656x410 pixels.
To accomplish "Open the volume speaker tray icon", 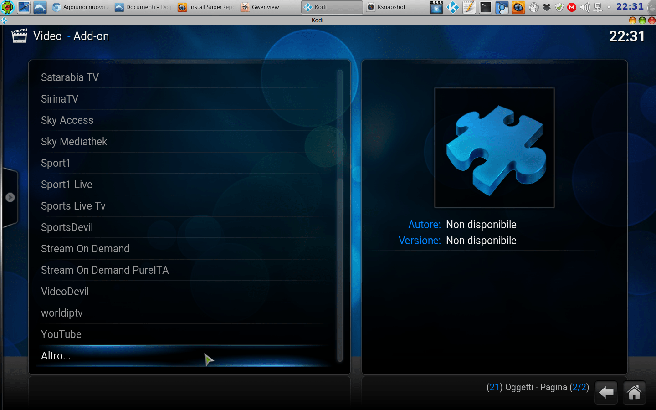I will click(x=585, y=7).
